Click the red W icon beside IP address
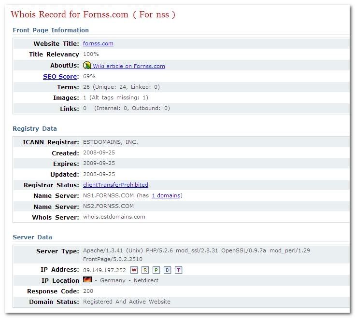This screenshot has width=355, height=318. [x=134, y=270]
